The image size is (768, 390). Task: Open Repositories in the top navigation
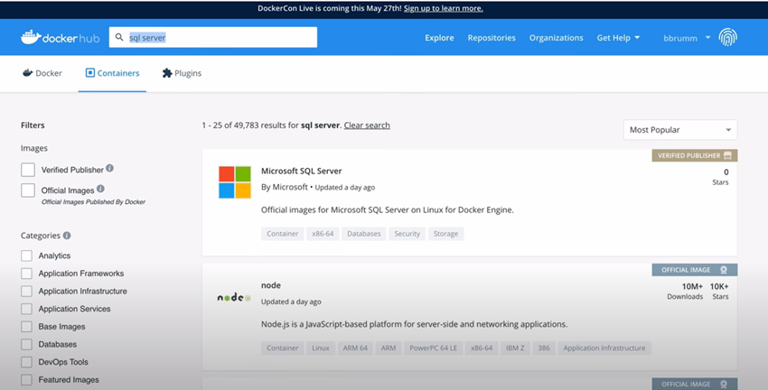coord(492,38)
